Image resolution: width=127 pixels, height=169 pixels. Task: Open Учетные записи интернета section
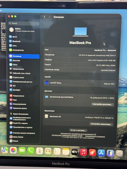coord(22,133)
